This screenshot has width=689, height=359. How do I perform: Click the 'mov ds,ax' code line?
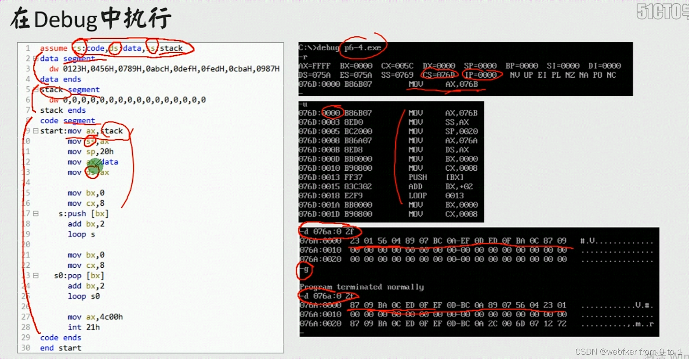(88, 172)
